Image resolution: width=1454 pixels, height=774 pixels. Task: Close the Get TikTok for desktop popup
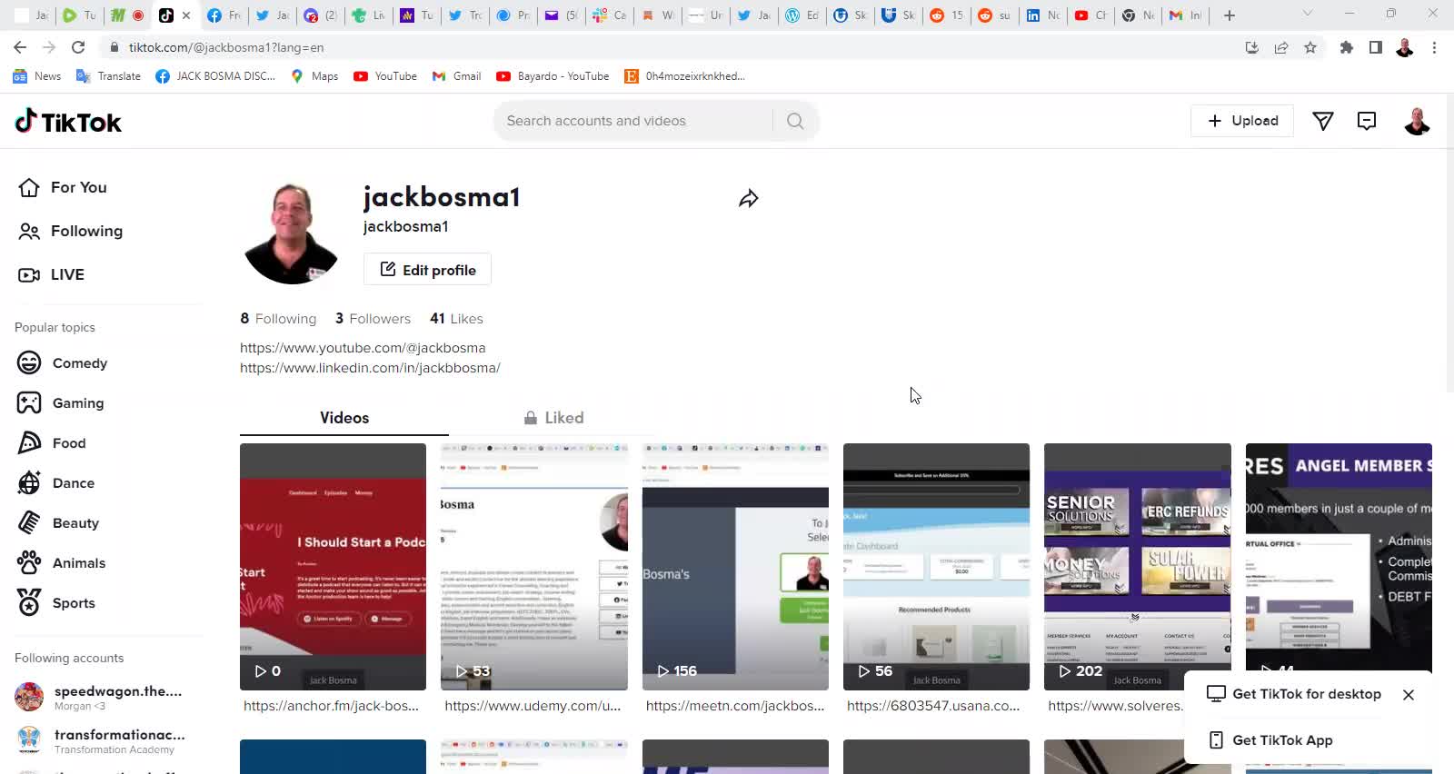pyautogui.click(x=1409, y=695)
